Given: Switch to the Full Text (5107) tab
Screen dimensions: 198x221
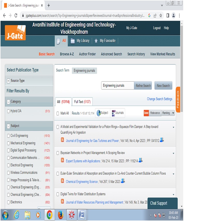Looking at the screenshot, I should (83, 102).
